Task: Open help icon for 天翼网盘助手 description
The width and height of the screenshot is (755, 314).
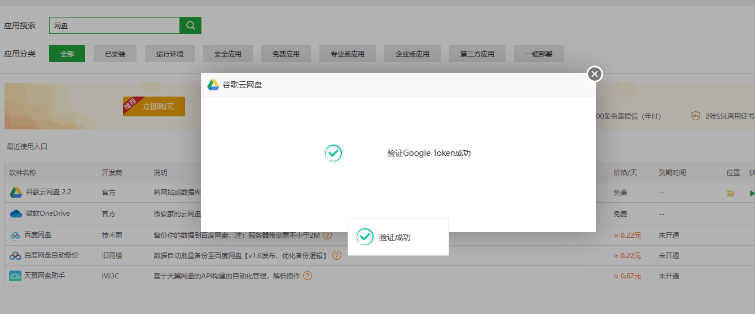Action: pos(308,276)
